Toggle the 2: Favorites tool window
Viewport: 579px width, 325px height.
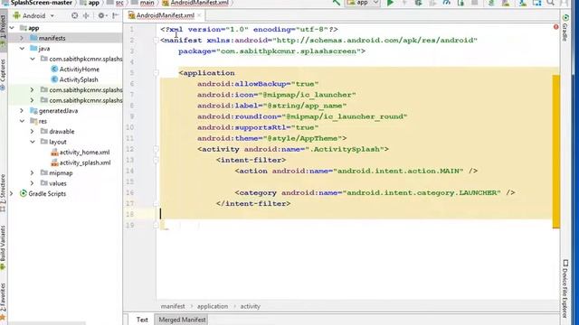click(3, 302)
